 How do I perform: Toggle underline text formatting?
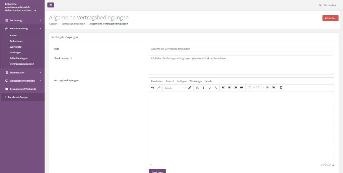(x=209, y=88)
